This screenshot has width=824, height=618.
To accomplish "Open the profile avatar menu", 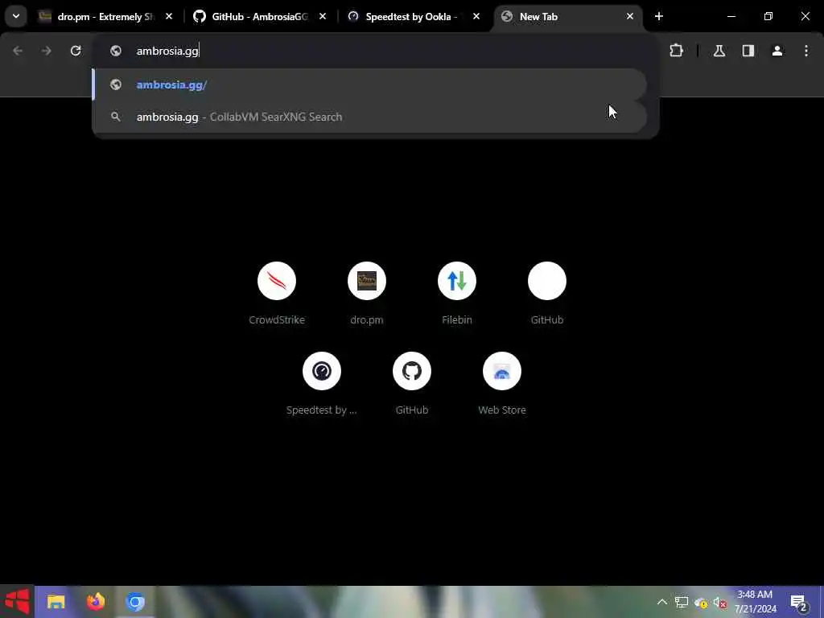I will point(777,51).
